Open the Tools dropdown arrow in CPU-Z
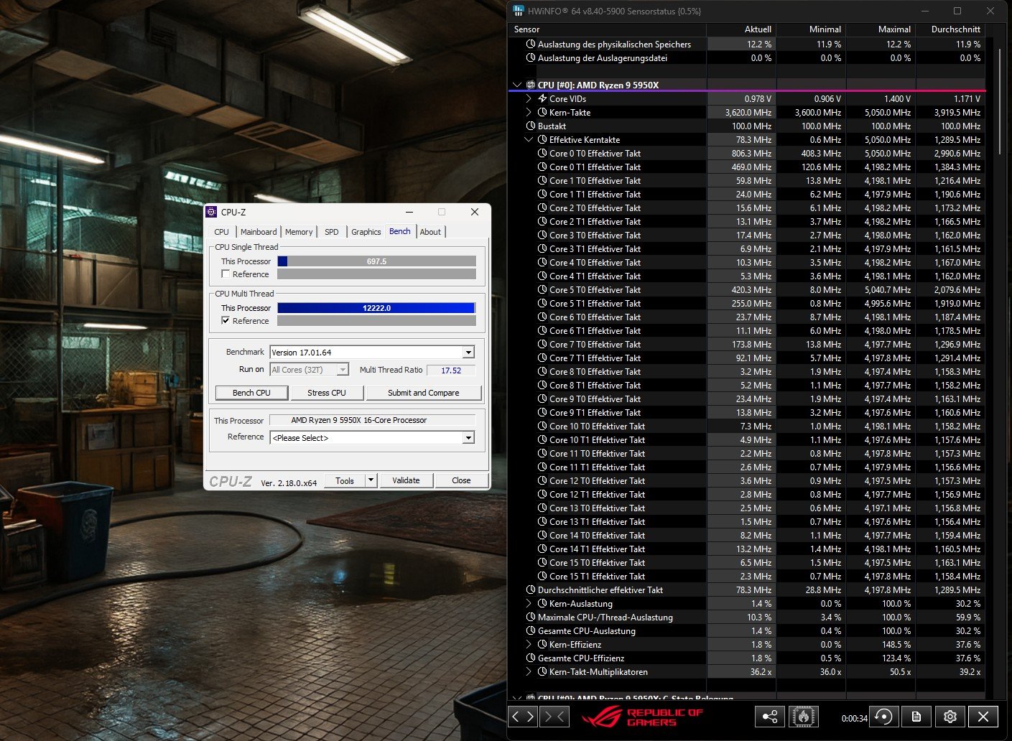1012x741 pixels. click(x=371, y=480)
